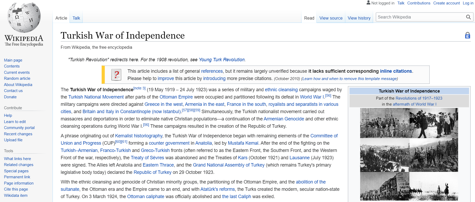Viewport: 475px width, 202px height.
Task: Open the Republic of Turkey link
Action: (x=153, y=172)
